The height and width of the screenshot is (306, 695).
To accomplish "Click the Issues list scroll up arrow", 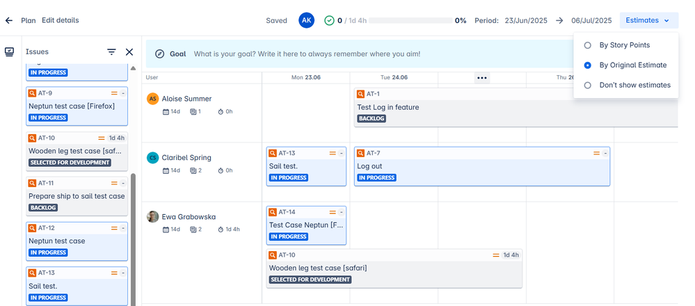I will [x=134, y=68].
